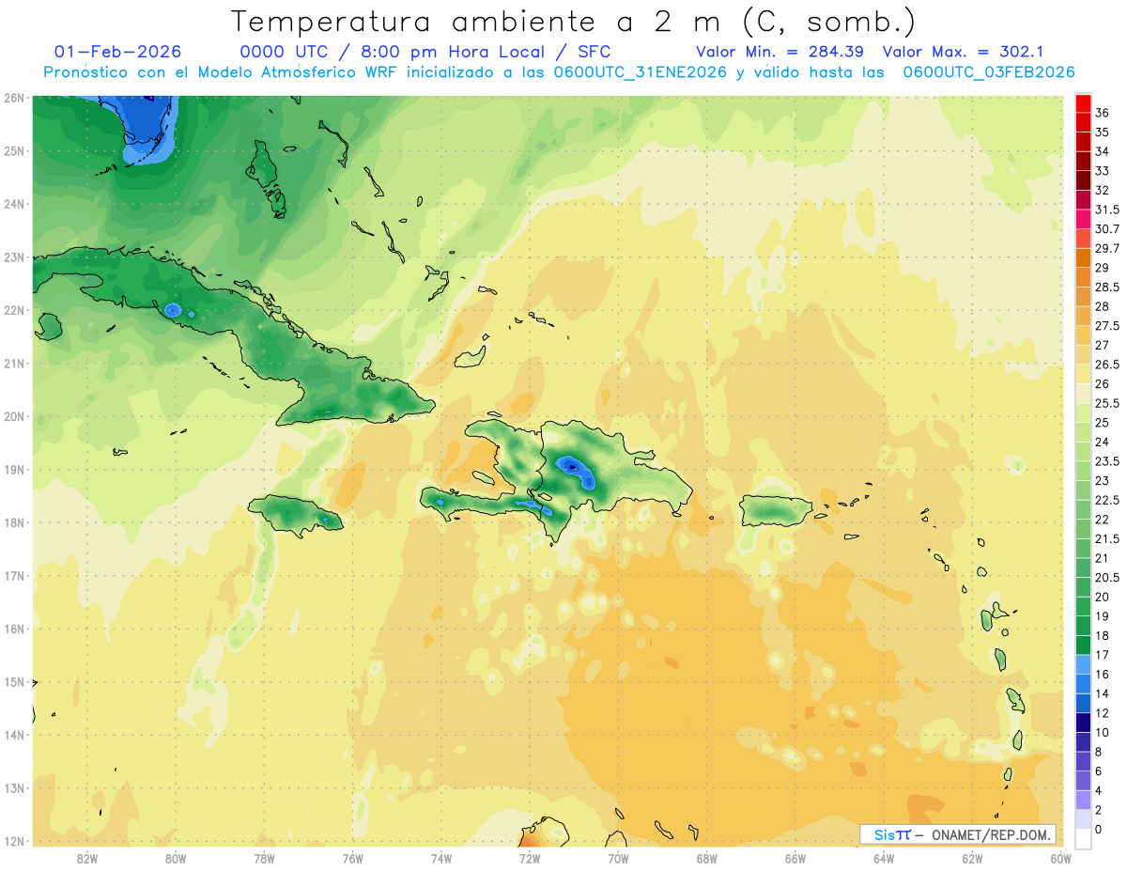Viewport: 1127px width, 871px height.
Task: Click the '14N' latitude label
Action: click(14, 735)
